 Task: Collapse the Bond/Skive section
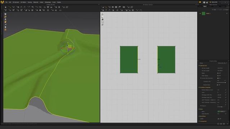pyautogui.click(x=199, y=116)
